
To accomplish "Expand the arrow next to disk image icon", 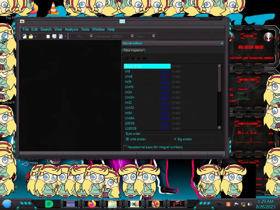I will (65, 36).
